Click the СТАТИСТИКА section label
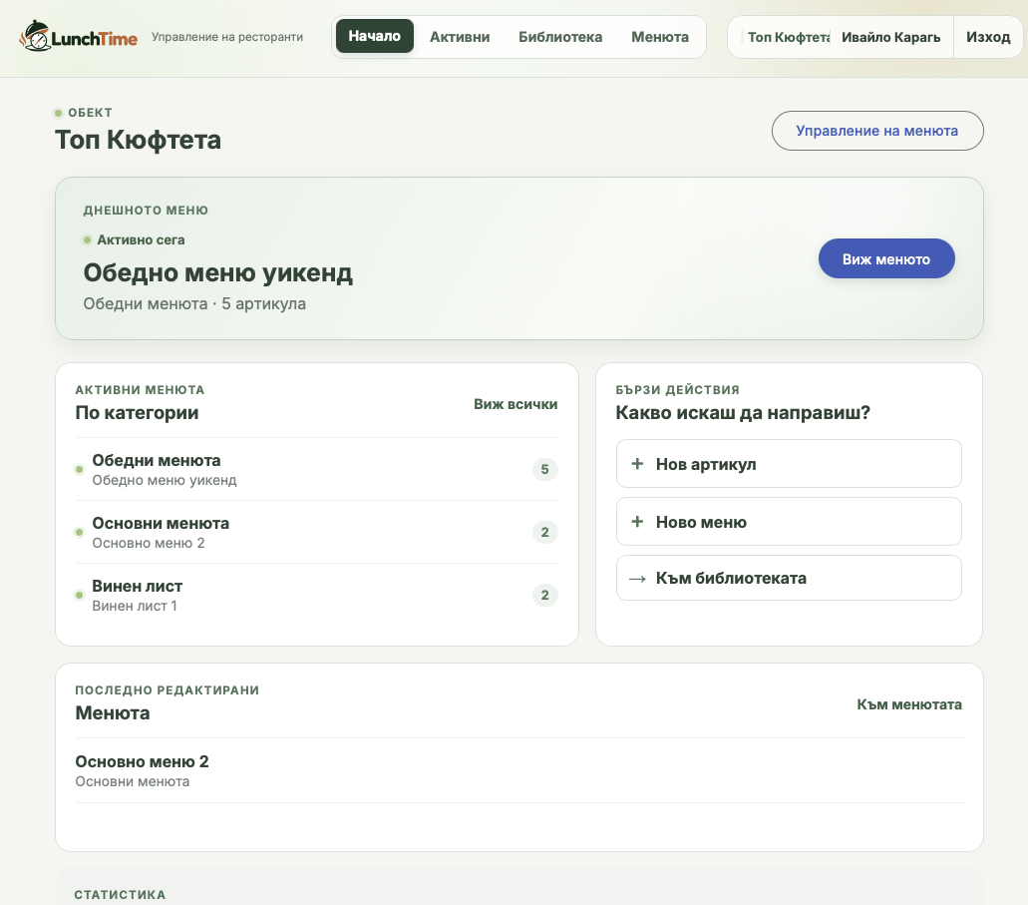 tap(120, 895)
